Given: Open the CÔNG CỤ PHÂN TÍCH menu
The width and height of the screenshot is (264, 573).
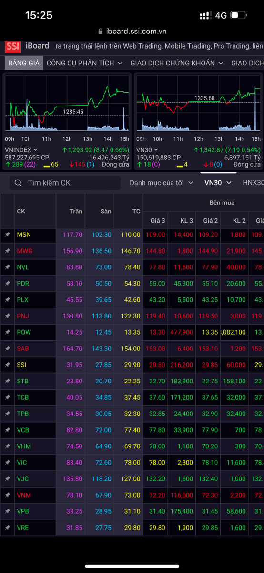Looking at the screenshot, I should [85, 63].
